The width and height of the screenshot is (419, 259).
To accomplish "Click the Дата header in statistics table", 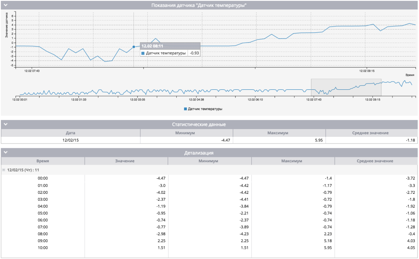I will [x=70, y=133].
